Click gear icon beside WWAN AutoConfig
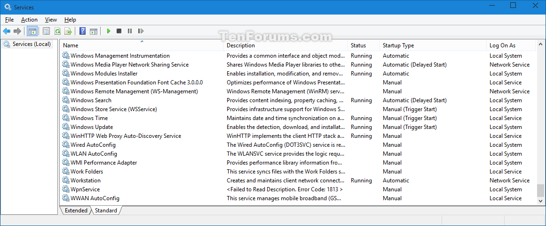 (66, 198)
